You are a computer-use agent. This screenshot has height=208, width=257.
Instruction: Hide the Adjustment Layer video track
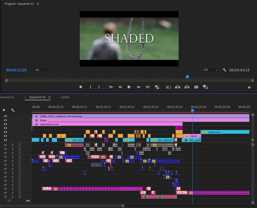5,124
